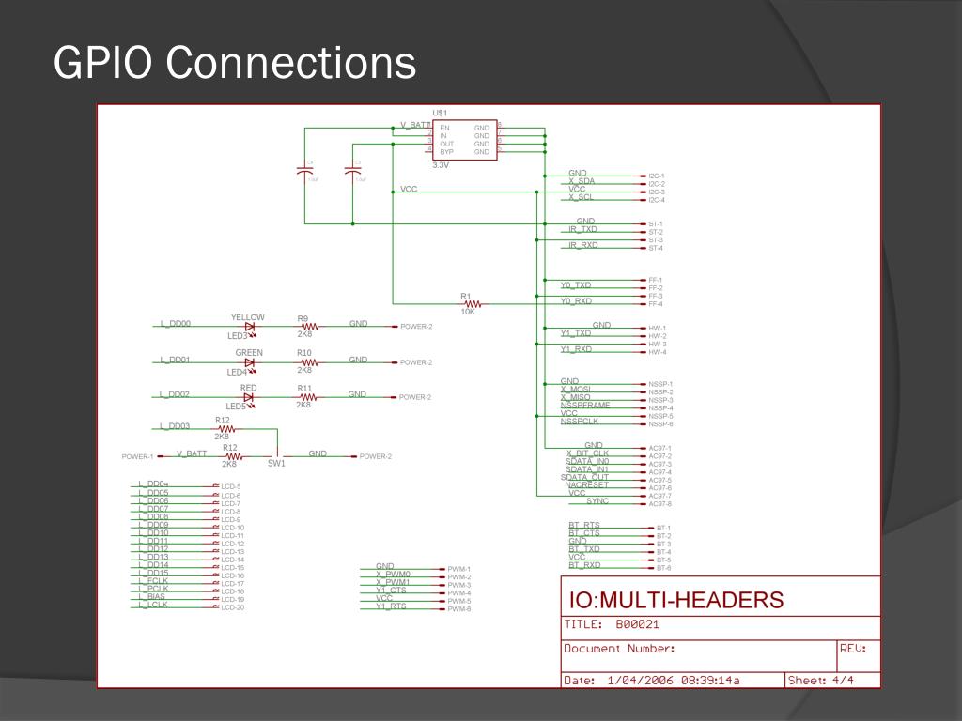Screen dimensions: 962x721
Task: Click the BT_CTS net label
Action: [584, 533]
